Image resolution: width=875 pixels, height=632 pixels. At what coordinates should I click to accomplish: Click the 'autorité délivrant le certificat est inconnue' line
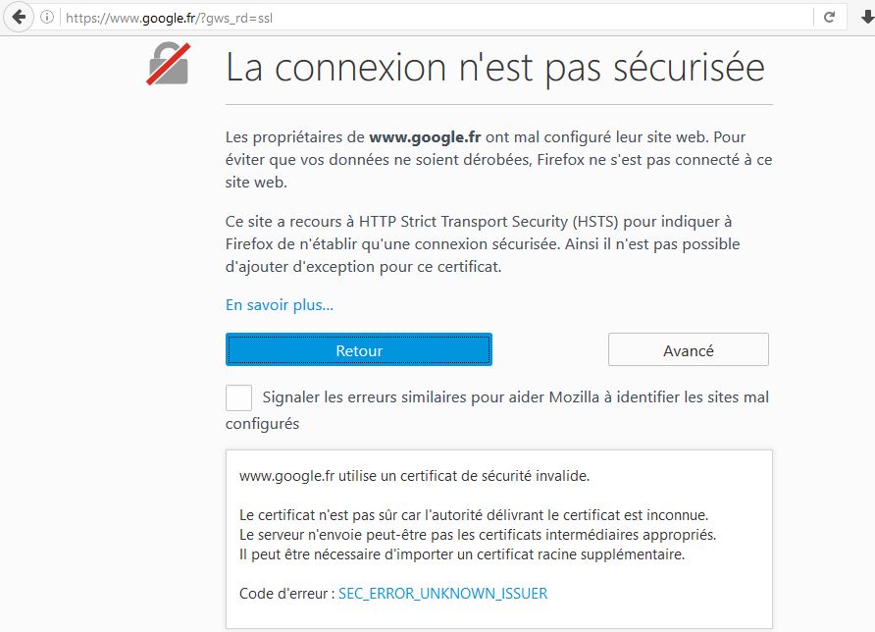coord(473,515)
